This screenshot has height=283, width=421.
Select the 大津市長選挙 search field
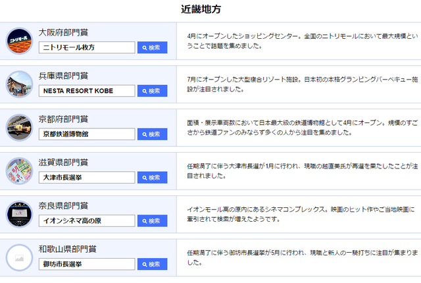click(87, 178)
